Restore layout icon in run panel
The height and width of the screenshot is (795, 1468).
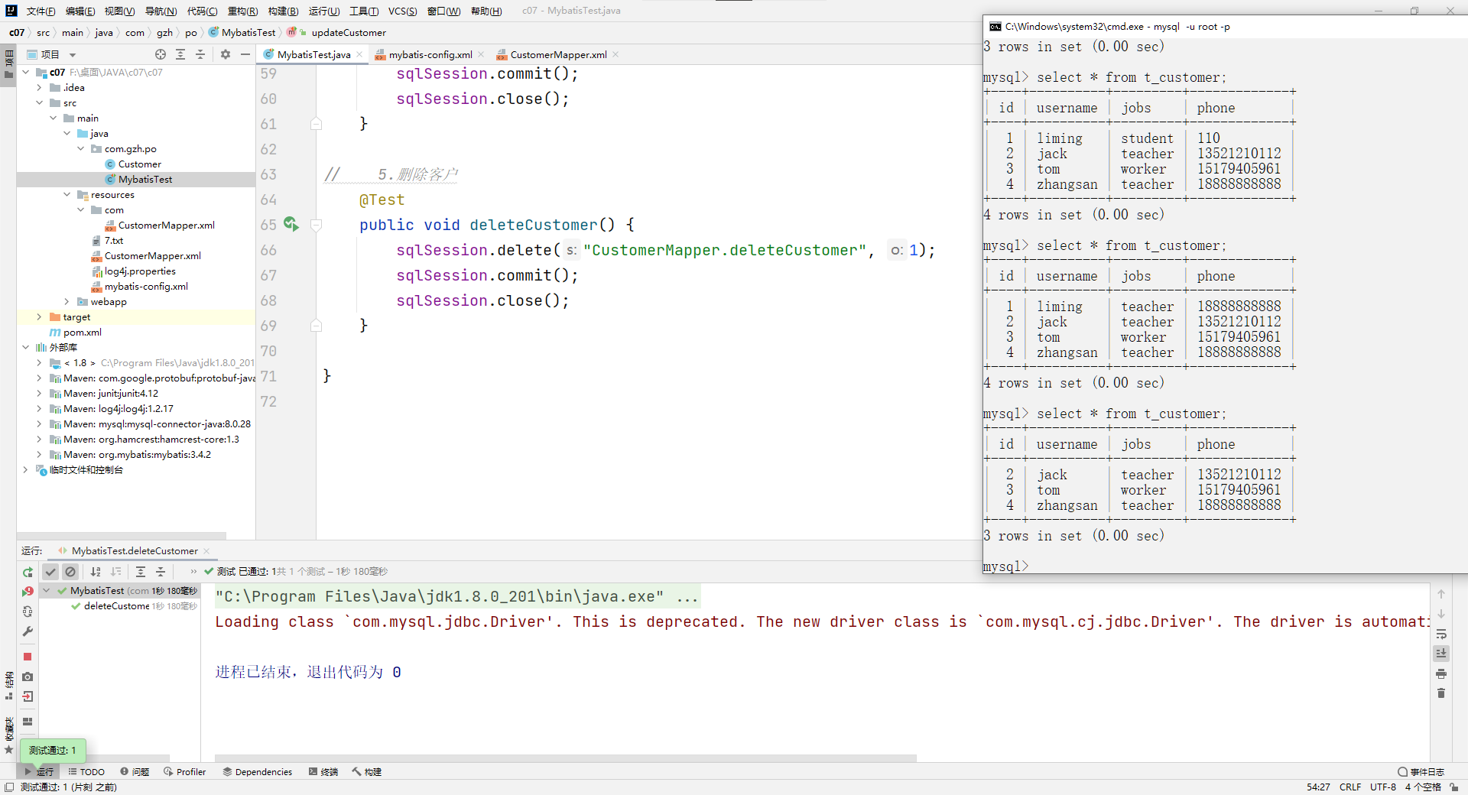[28, 722]
